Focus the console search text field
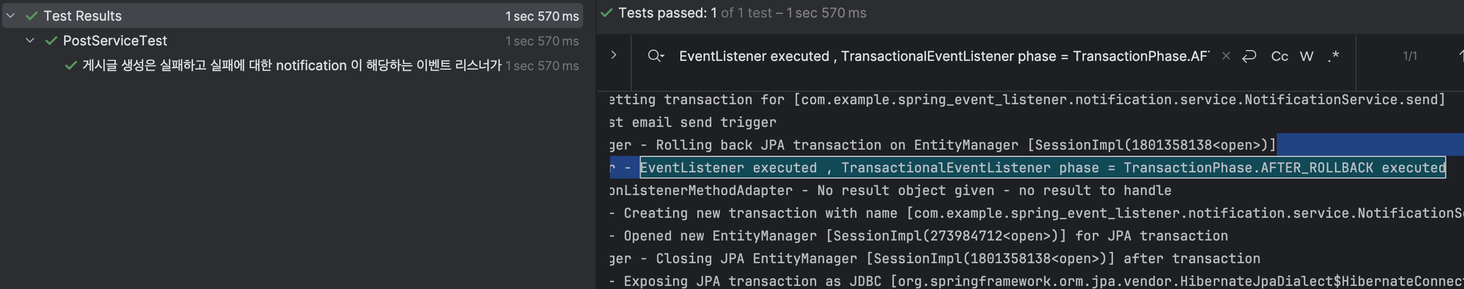 944,56
